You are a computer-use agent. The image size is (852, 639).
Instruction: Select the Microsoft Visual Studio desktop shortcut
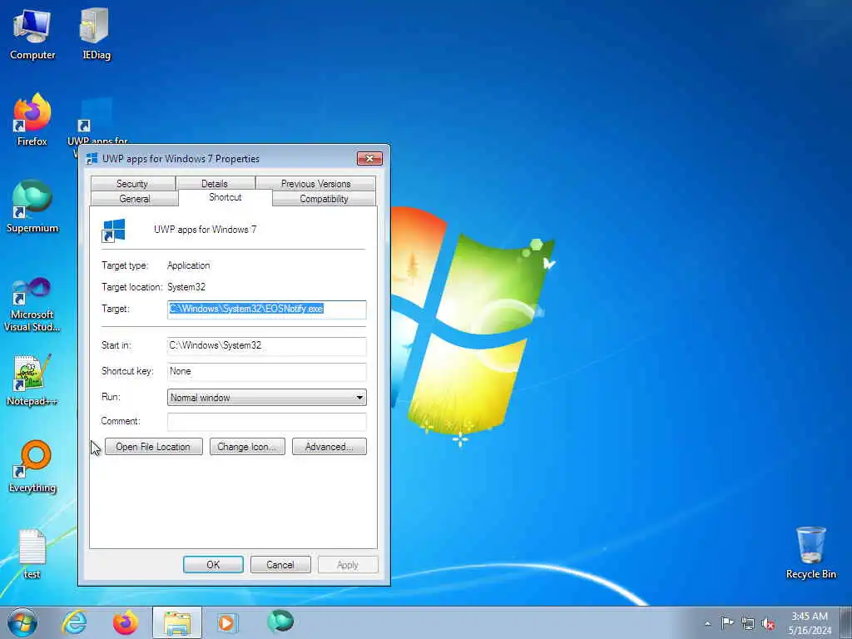[x=32, y=305]
